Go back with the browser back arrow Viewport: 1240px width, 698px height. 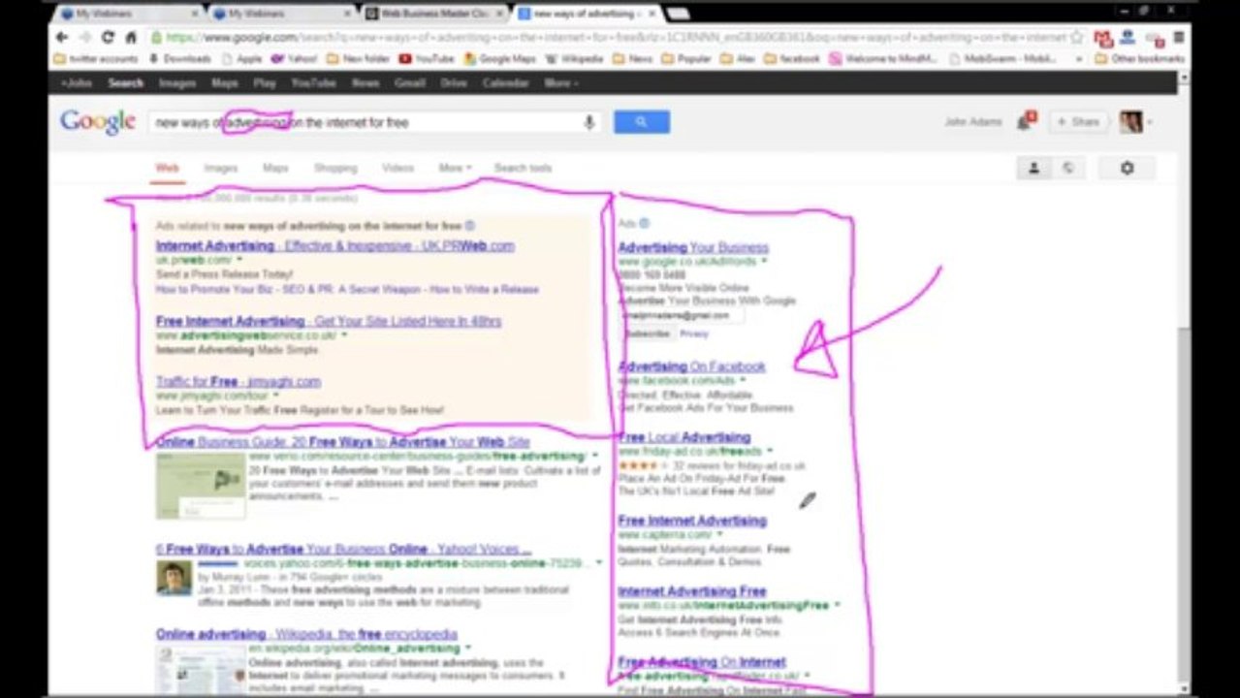[x=62, y=37]
